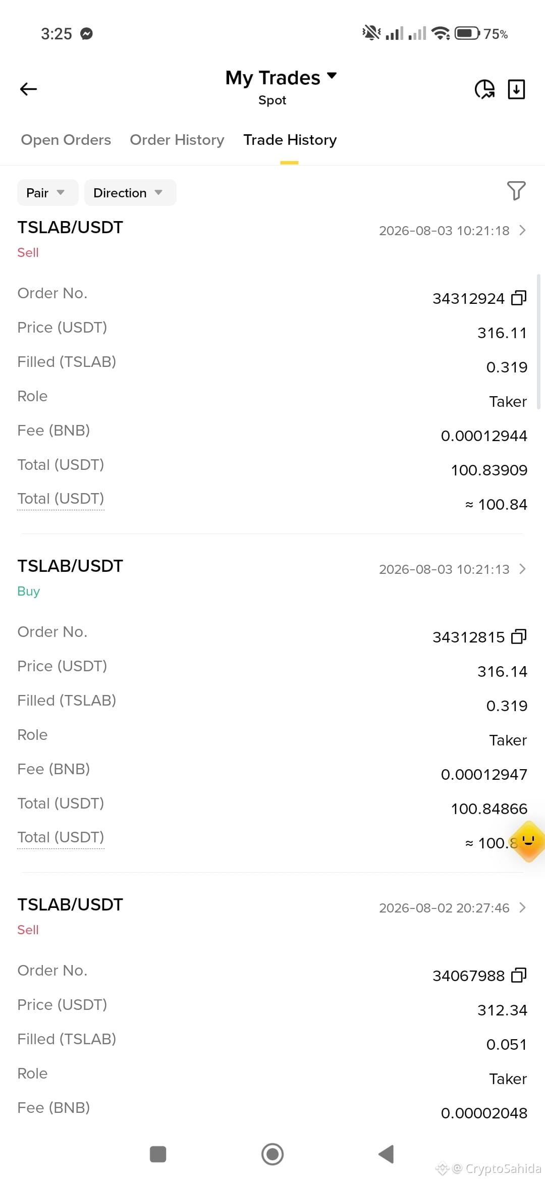Open the trade analysis chart icon
545x1181 pixels.
pos(484,89)
